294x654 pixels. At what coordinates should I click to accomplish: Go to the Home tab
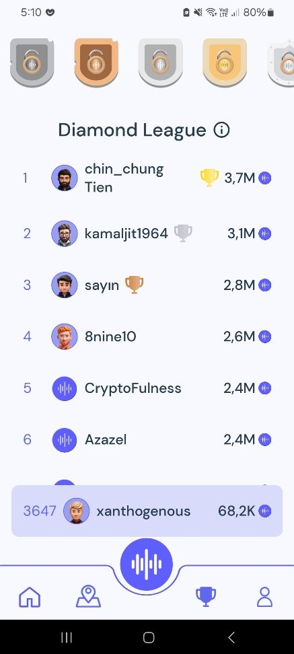[x=30, y=597]
